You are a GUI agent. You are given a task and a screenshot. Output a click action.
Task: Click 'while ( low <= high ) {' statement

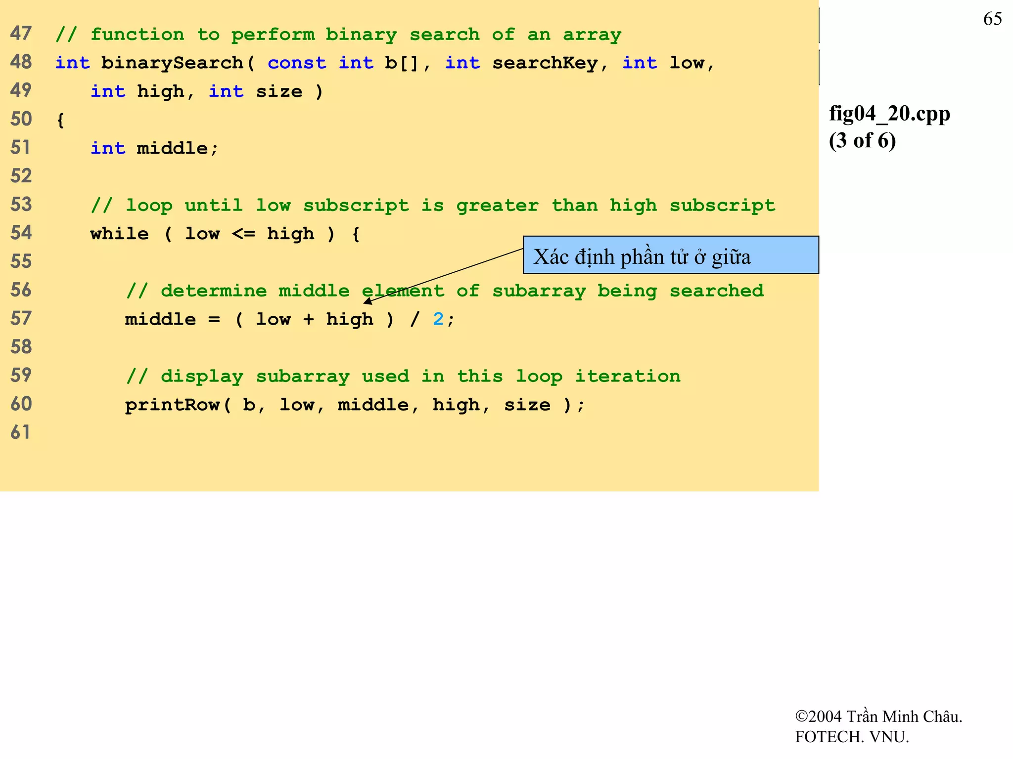coord(225,234)
